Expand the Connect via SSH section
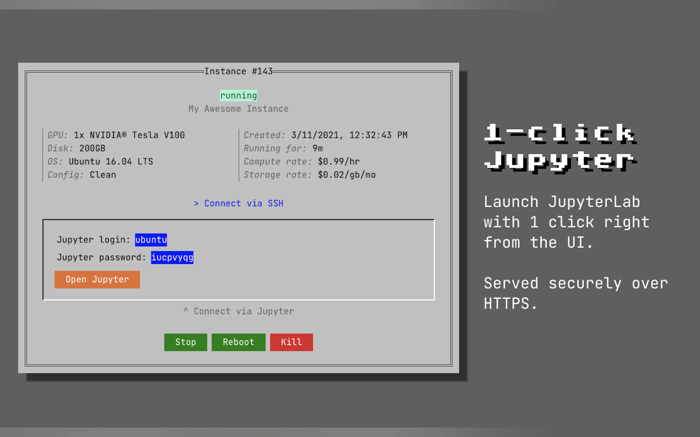Screen dimensions: 700x437 [238, 203]
